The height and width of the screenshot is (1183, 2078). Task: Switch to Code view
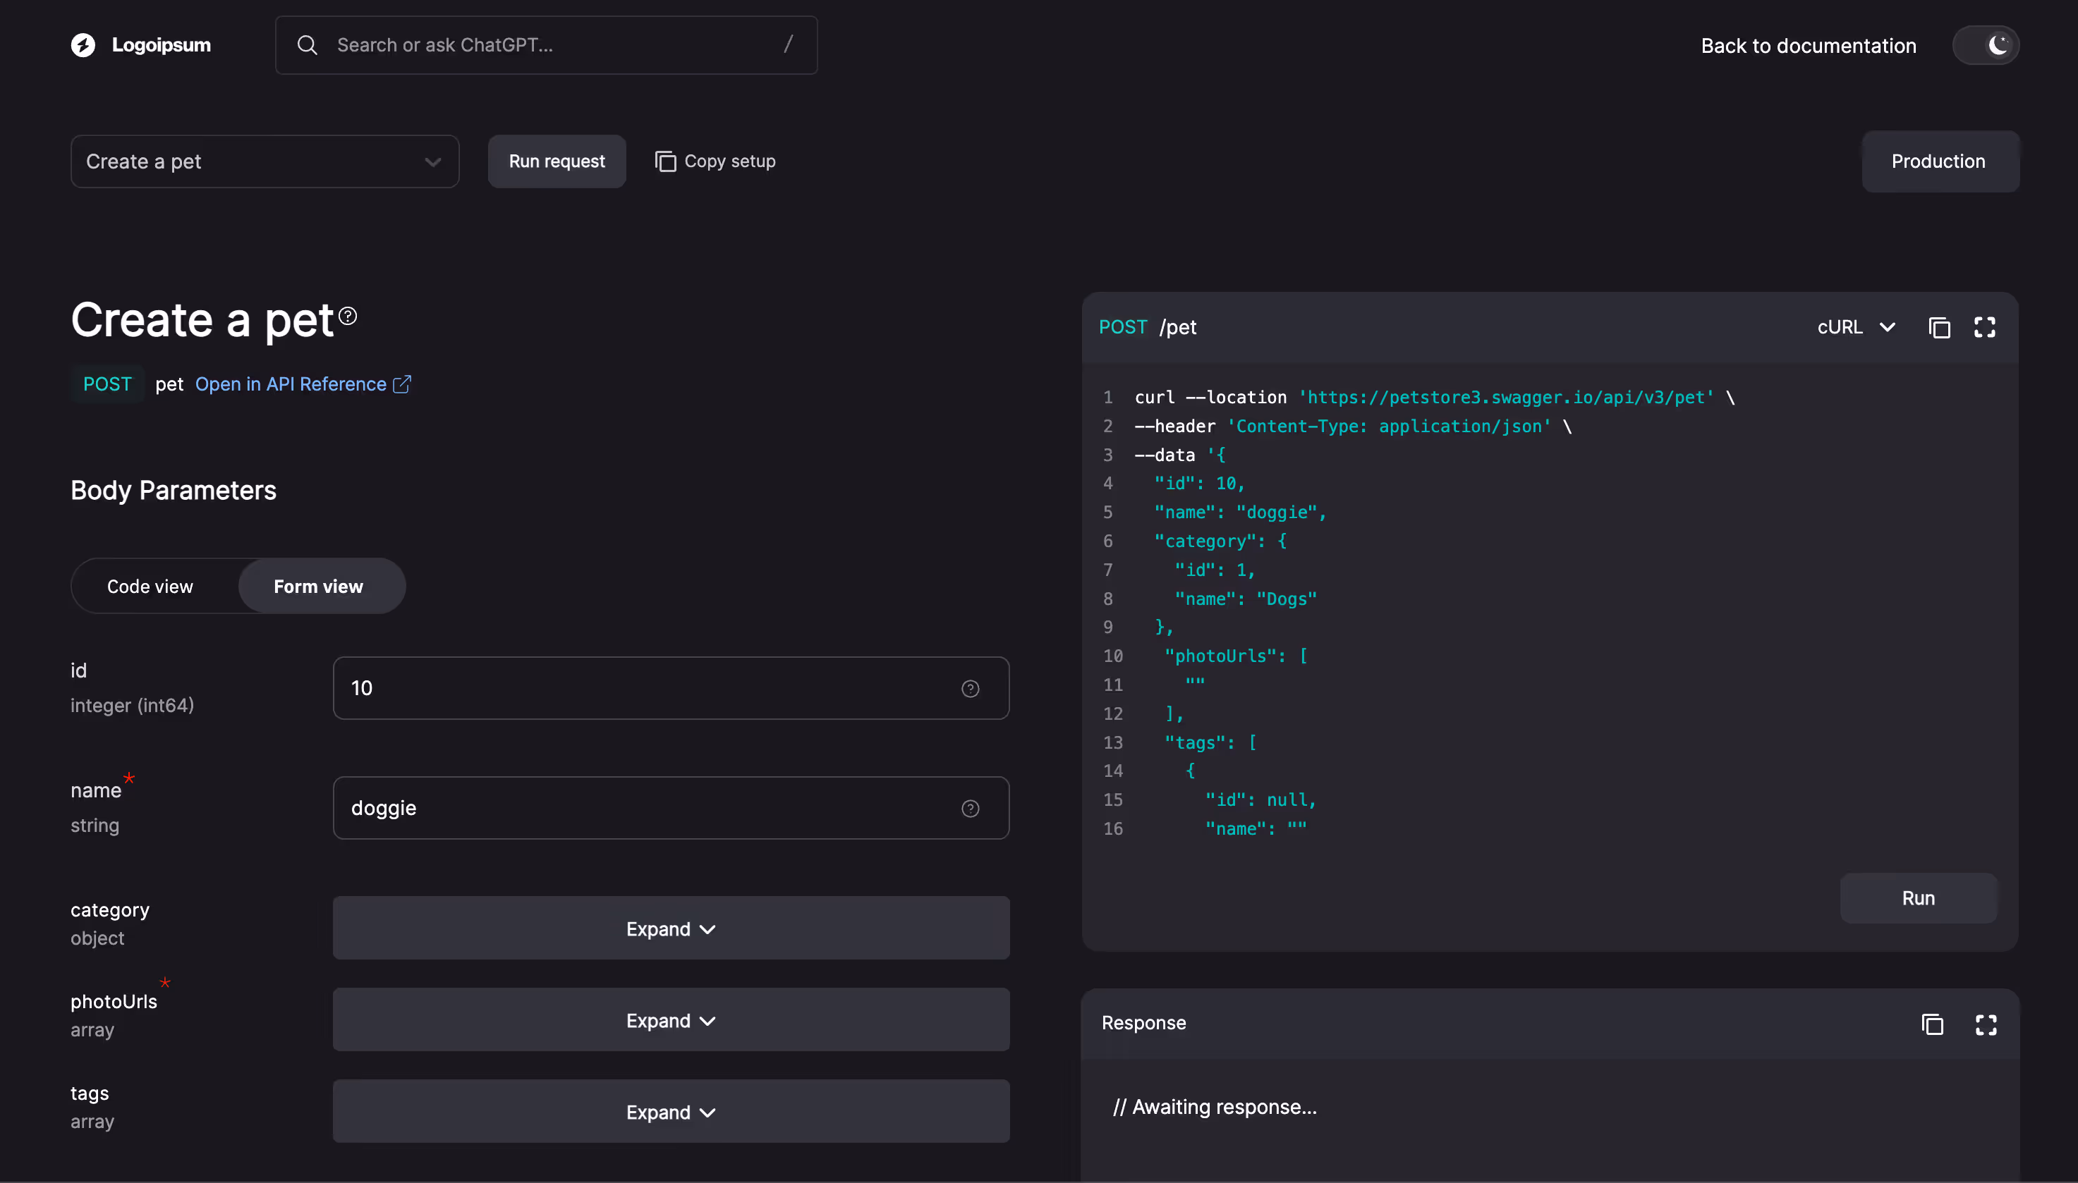tap(150, 586)
